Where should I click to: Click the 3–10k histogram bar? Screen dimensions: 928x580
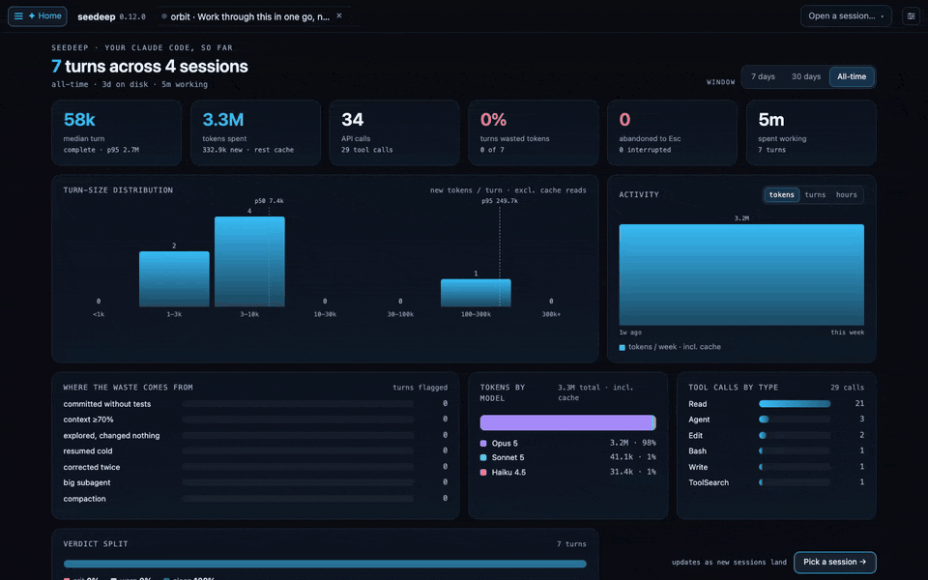pyautogui.click(x=249, y=262)
